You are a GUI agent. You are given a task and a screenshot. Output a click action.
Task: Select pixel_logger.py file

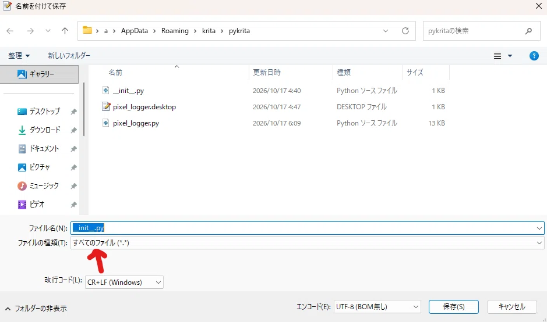[136, 123]
